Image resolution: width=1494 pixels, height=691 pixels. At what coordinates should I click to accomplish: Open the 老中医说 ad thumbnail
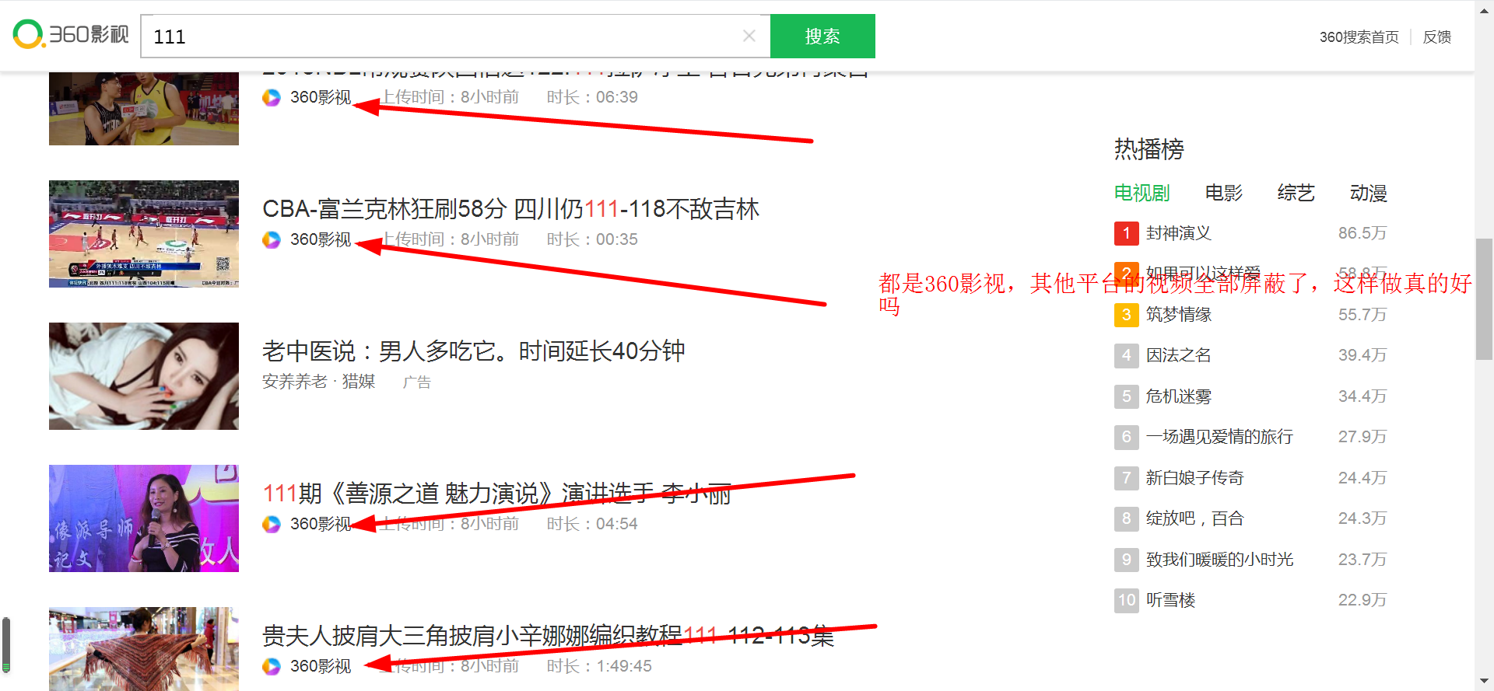[x=144, y=376]
